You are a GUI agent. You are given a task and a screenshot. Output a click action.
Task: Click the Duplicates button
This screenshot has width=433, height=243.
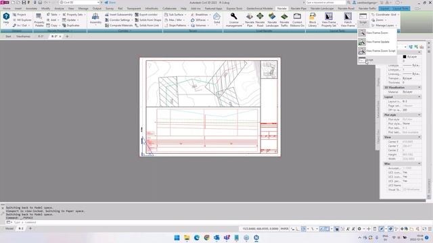click(71, 26)
